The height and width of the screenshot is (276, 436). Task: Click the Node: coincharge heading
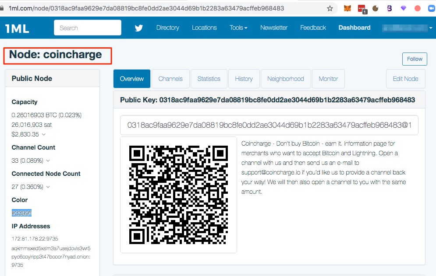point(56,54)
